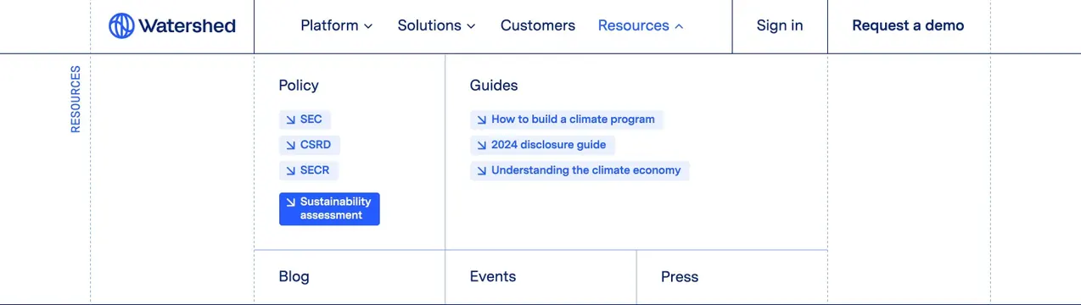
Task: Open the Sustainability assessment link
Action: 329,208
